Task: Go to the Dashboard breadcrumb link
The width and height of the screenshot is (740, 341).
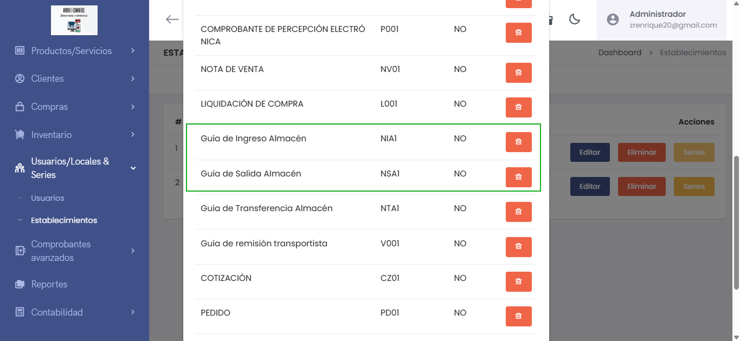Action: coord(620,53)
